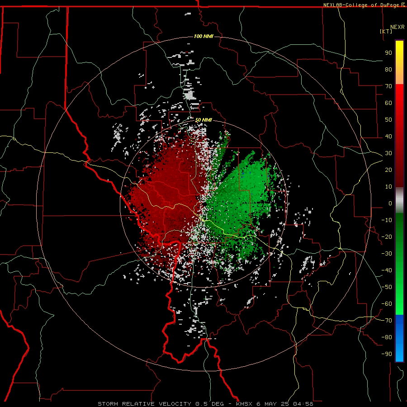Viewport: 407px width, 407px height.
Task: Click the [KT] units label
Action: point(386,31)
